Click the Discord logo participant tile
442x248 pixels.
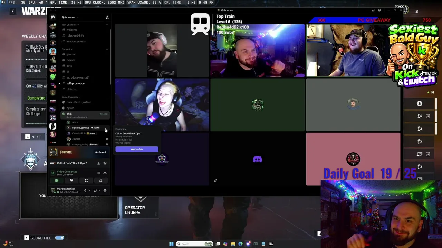pyautogui.click(x=258, y=159)
